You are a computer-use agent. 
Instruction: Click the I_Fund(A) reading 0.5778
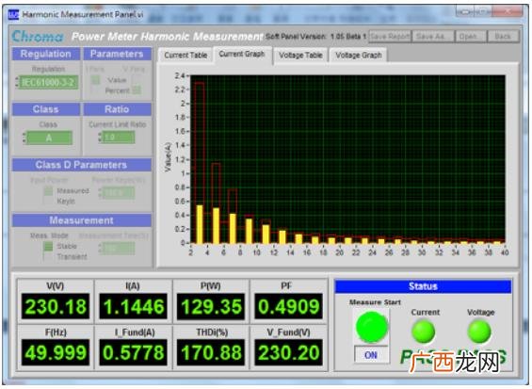(134, 352)
